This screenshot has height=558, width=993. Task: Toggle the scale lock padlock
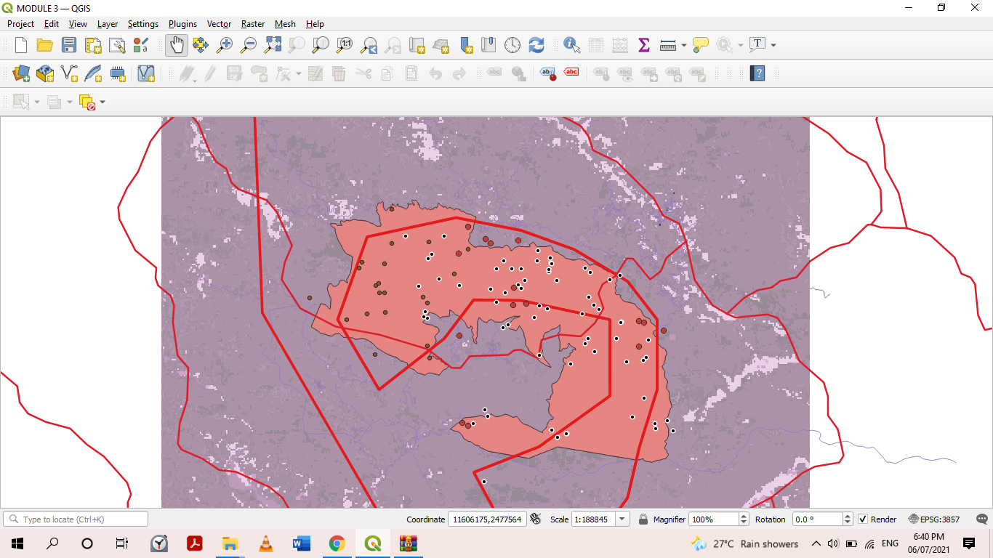643,519
